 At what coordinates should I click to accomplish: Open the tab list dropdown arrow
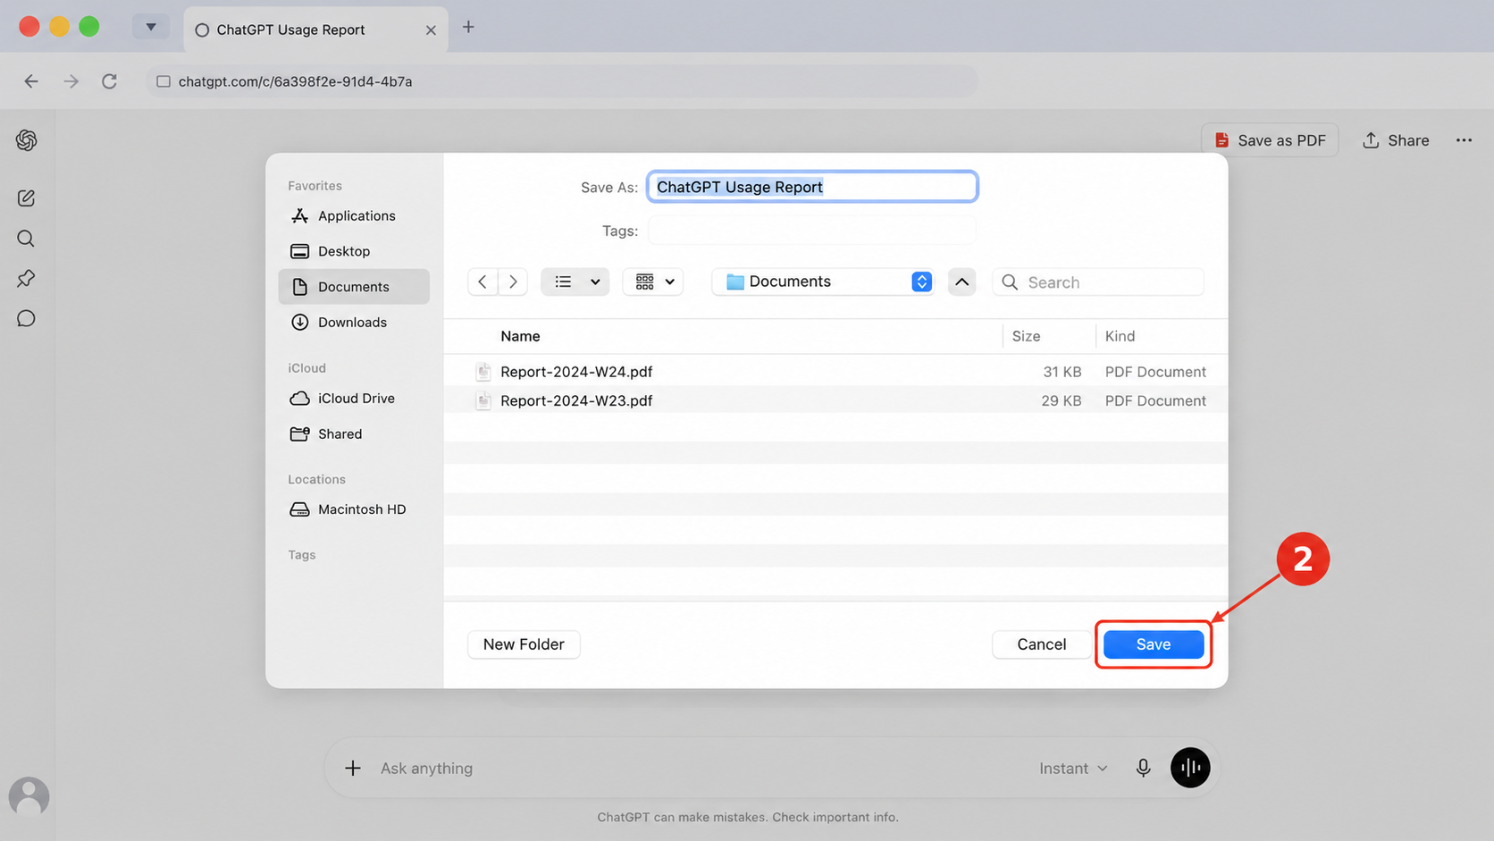click(x=151, y=27)
